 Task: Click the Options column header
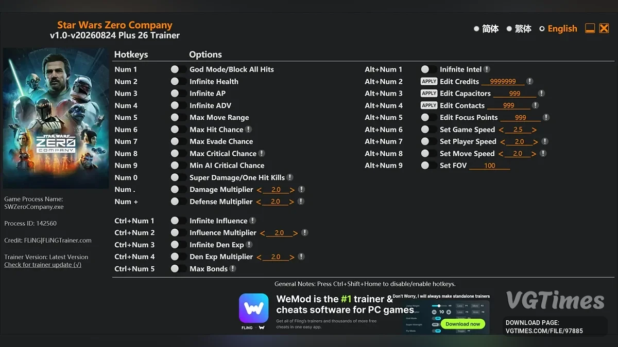pyautogui.click(x=205, y=54)
